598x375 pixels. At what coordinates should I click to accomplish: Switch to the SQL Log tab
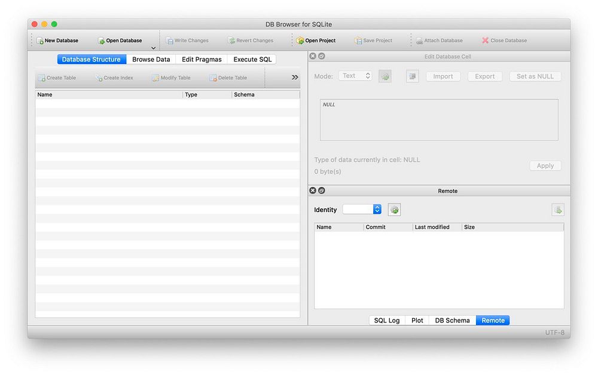click(387, 321)
